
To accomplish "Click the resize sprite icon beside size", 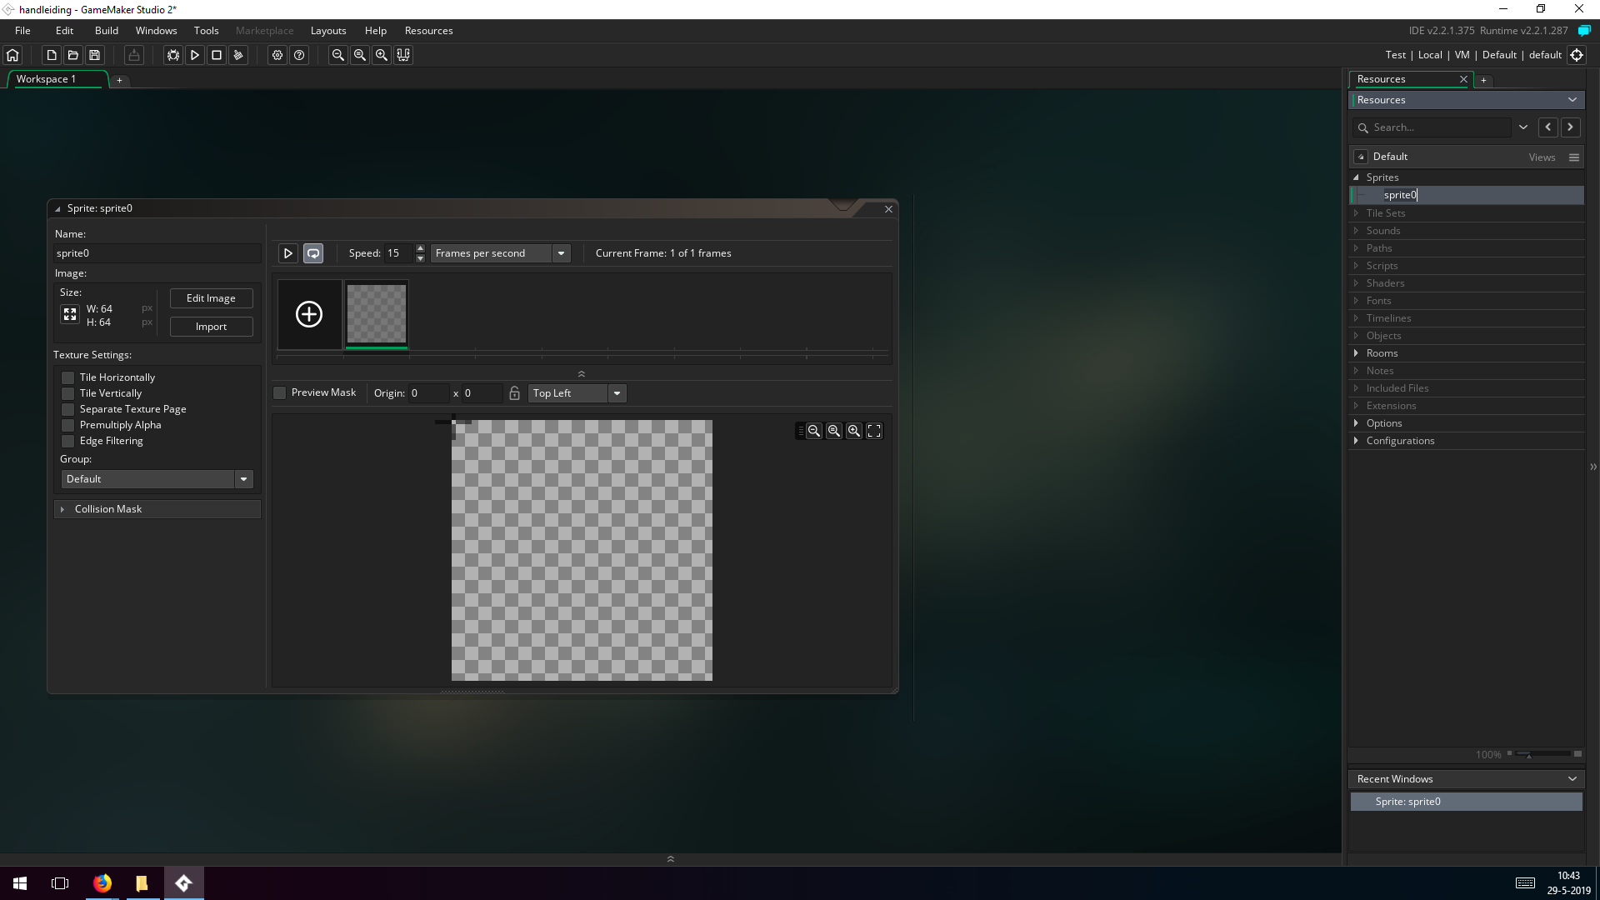I will pos(70,315).
